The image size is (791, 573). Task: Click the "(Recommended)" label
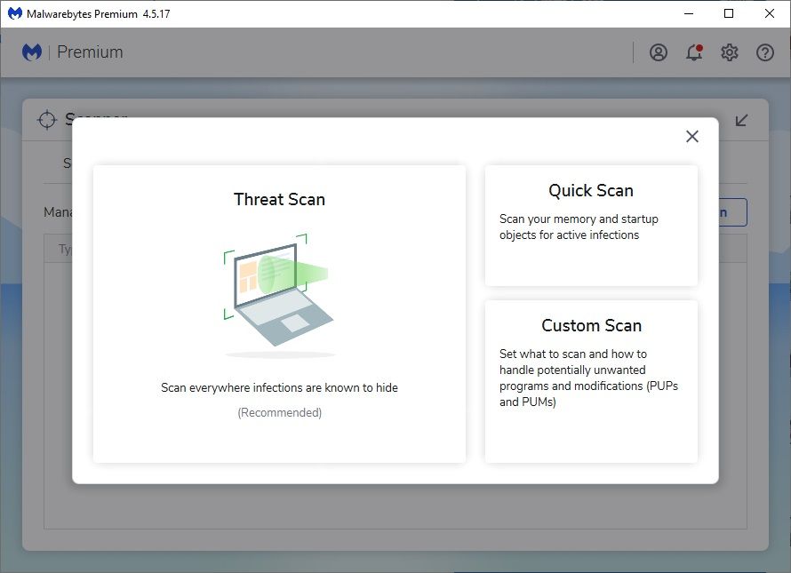pos(279,412)
